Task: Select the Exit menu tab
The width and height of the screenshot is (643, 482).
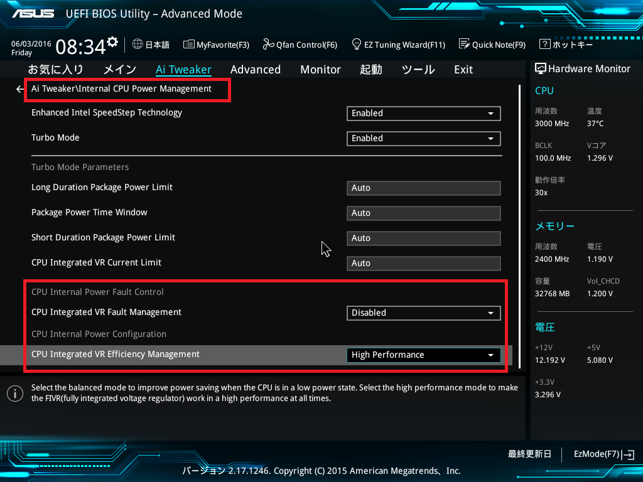Action: [463, 70]
